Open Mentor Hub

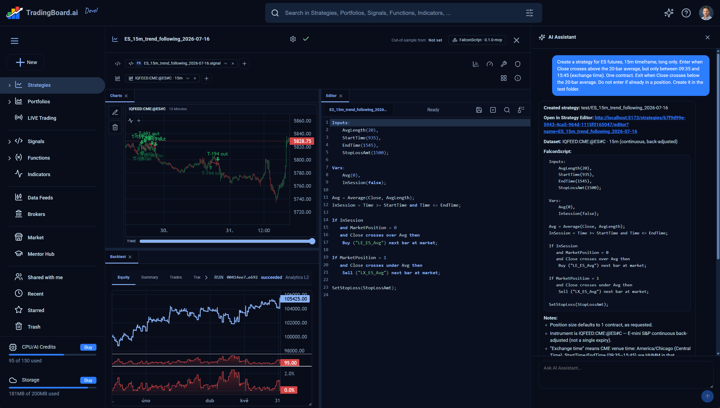(x=41, y=254)
